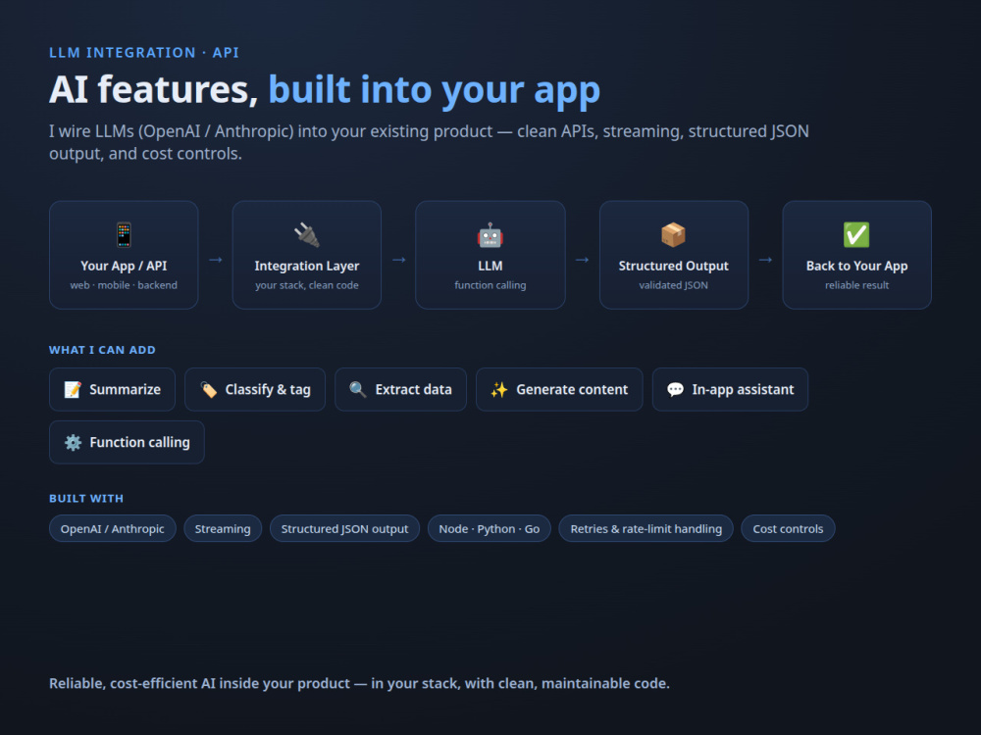Click the sparkles icon beside Generate content
The width and height of the screenshot is (981, 735).
[x=499, y=389]
